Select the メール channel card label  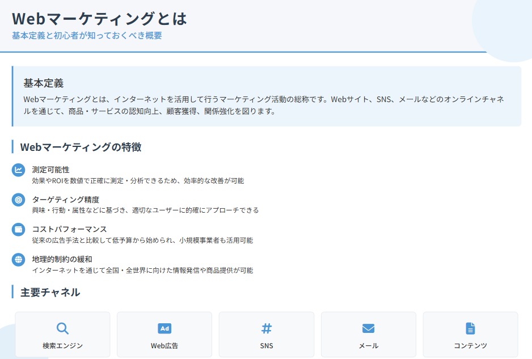click(369, 345)
